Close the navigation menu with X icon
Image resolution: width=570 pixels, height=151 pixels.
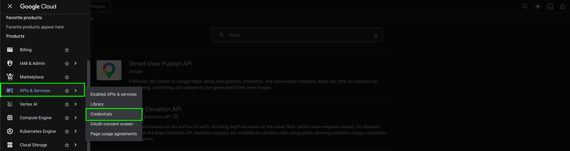point(10,6)
